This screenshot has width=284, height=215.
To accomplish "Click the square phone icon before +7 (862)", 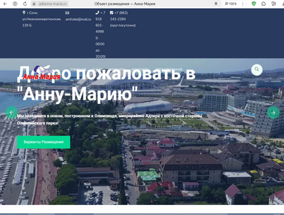I will coord(111,12).
